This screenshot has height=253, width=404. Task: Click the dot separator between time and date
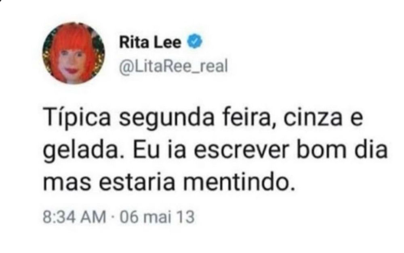point(113,217)
